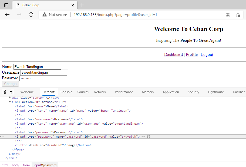Select the body breadcrumb in DOM path

[15, 165]
